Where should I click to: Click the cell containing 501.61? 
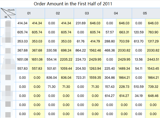pyautogui.click(x=52, y=68)
